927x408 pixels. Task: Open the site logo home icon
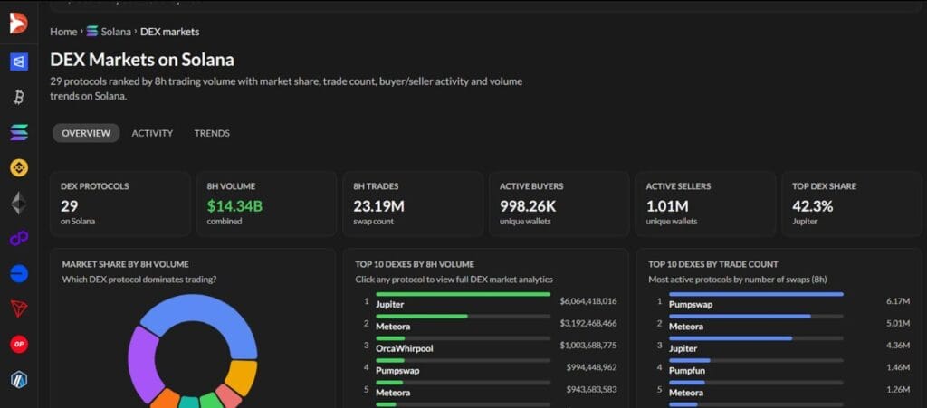pos(19,24)
